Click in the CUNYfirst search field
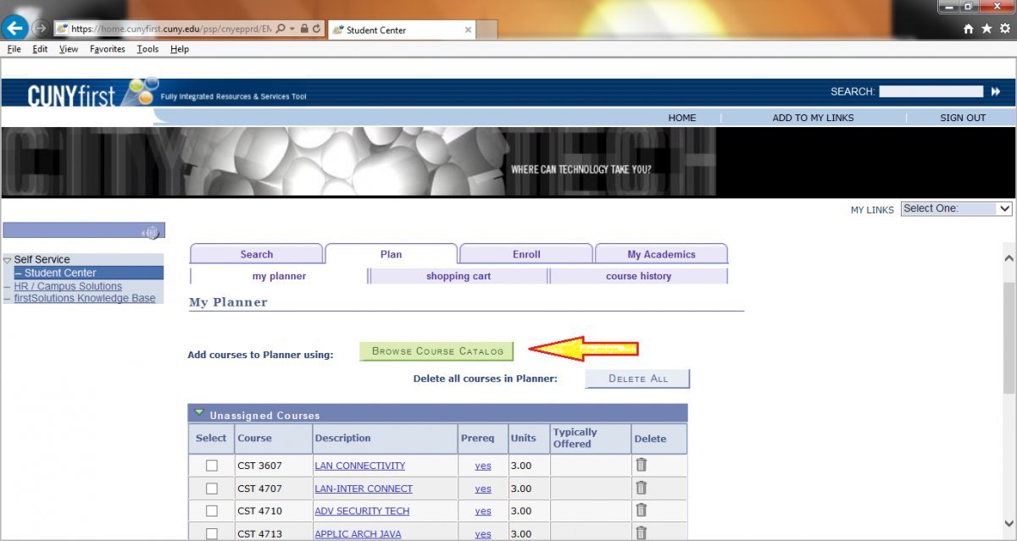The image size is (1017, 541). point(931,91)
